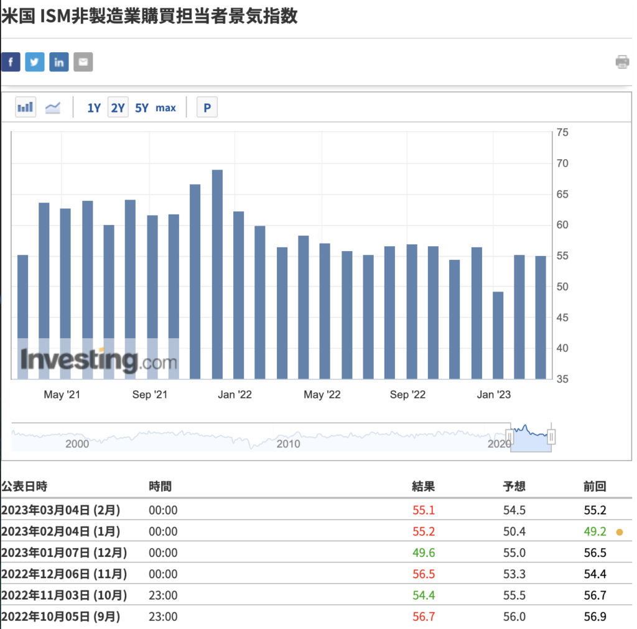Screen dimensions: 637x629
Task: Click the previous value 56.9
Action: [x=595, y=617]
